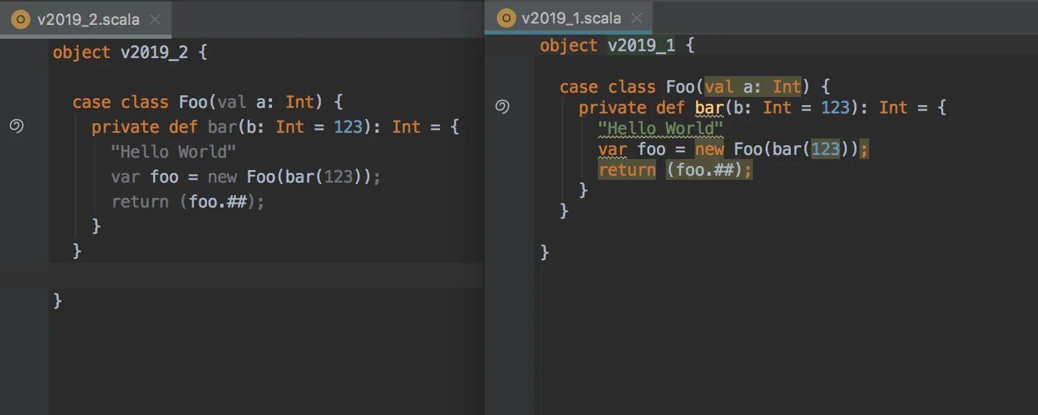Click 'object v2019_2 {' in left editor
Viewport: 1038px width, 415px height.
point(130,53)
